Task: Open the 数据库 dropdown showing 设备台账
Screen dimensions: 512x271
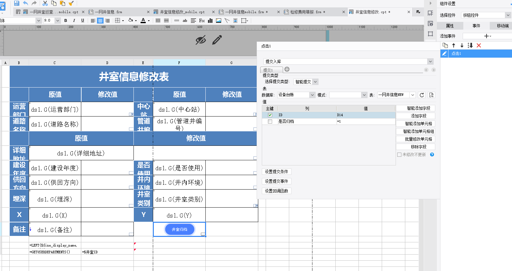Action: tap(296, 95)
